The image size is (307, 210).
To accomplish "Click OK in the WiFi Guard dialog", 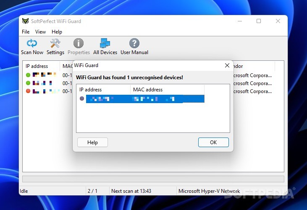I will tap(213, 142).
